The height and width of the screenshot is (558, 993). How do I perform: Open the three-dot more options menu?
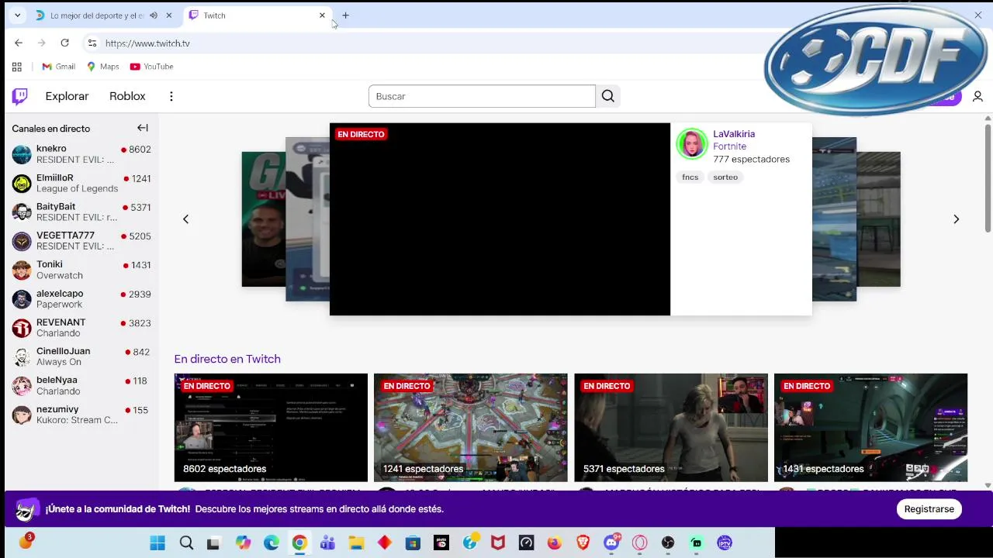171,96
